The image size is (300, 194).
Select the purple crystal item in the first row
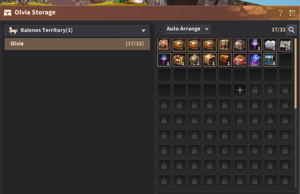(255, 45)
